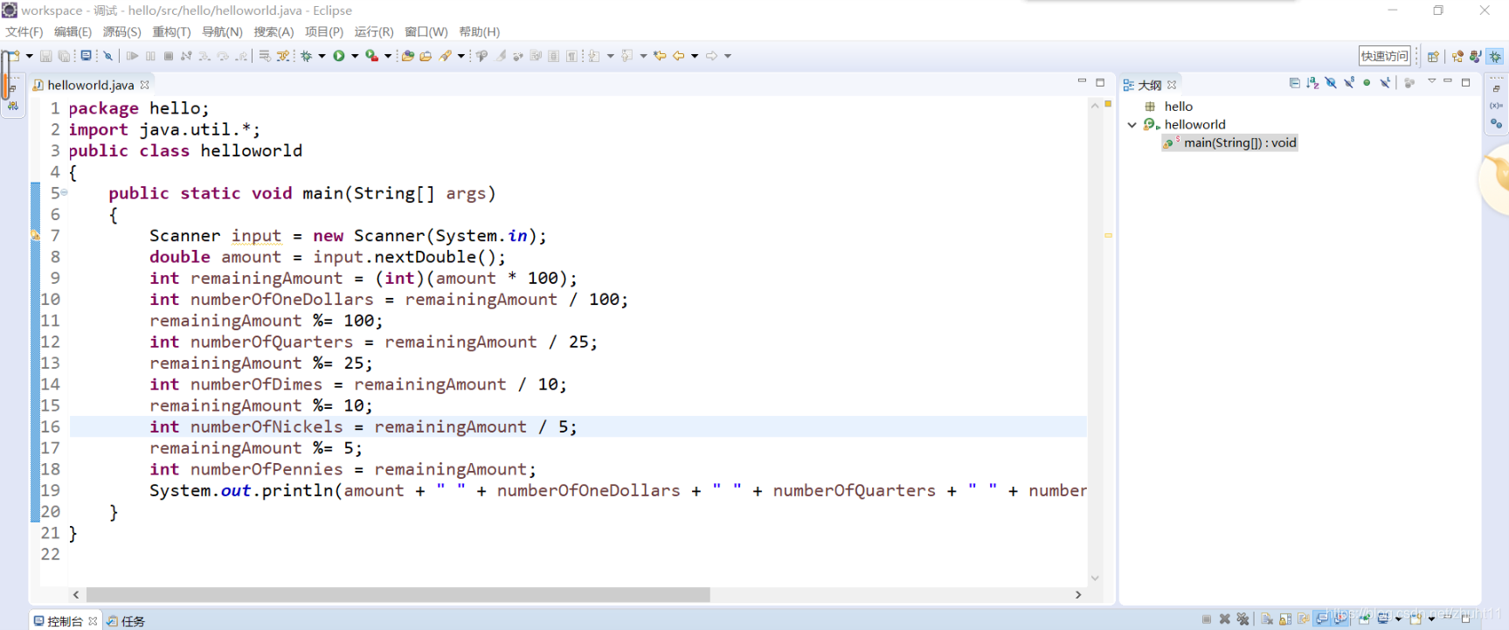Viewport: 1509px width, 630px height.
Task: Toggle alphabetical Sort in outline panel
Action: [x=1312, y=83]
